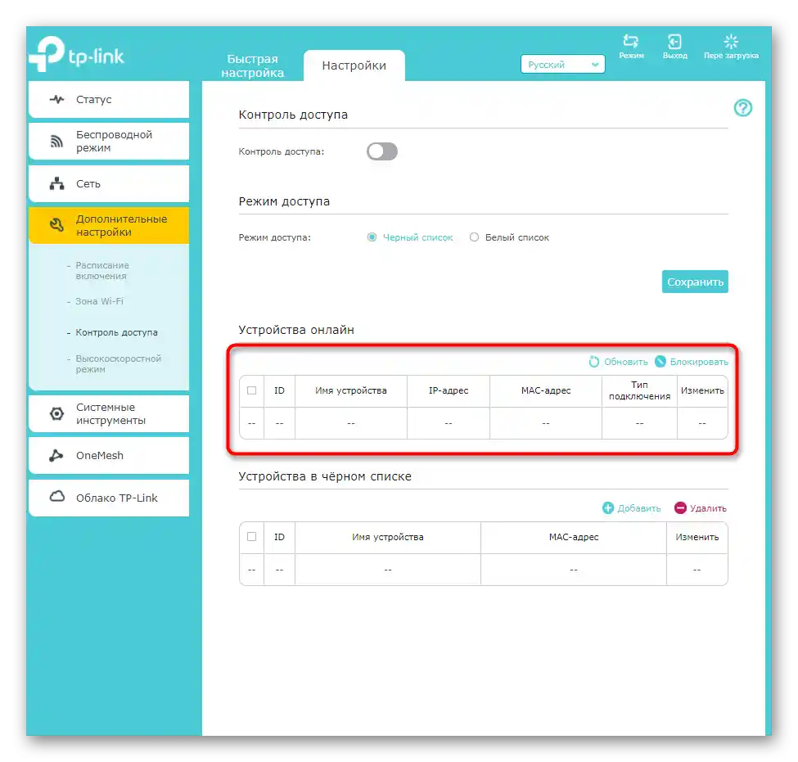Click the Добавить link text

click(x=638, y=508)
